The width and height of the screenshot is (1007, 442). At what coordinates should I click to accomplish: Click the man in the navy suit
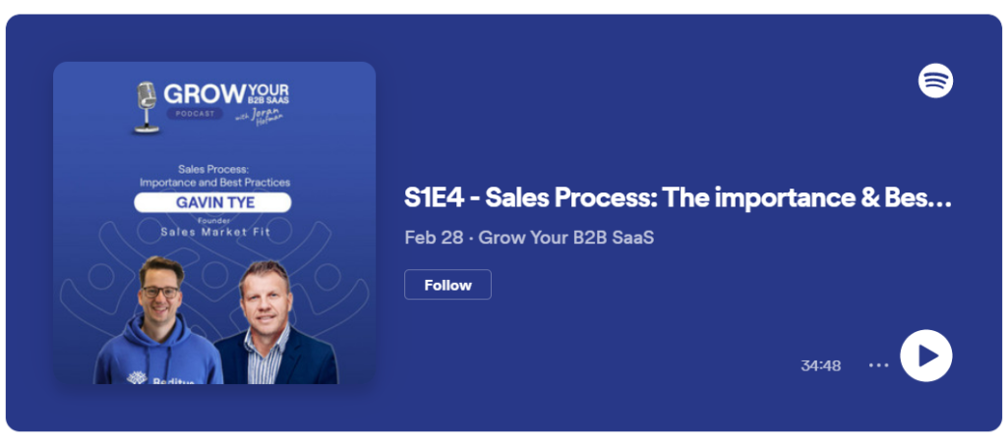click(x=274, y=324)
